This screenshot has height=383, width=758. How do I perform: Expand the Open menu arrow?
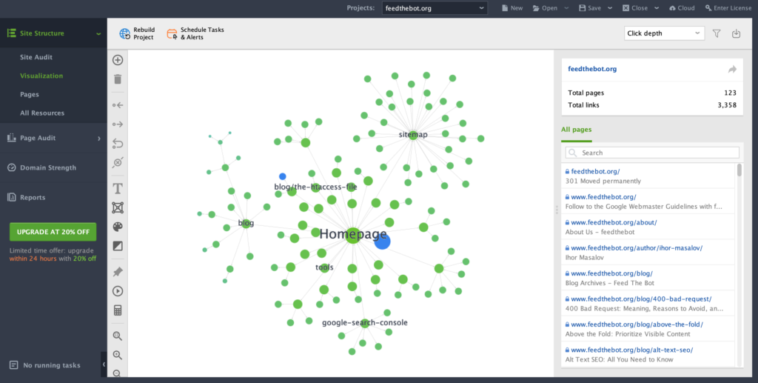(x=566, y=8)
